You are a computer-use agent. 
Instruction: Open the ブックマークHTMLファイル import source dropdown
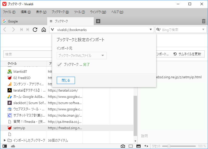81,56
